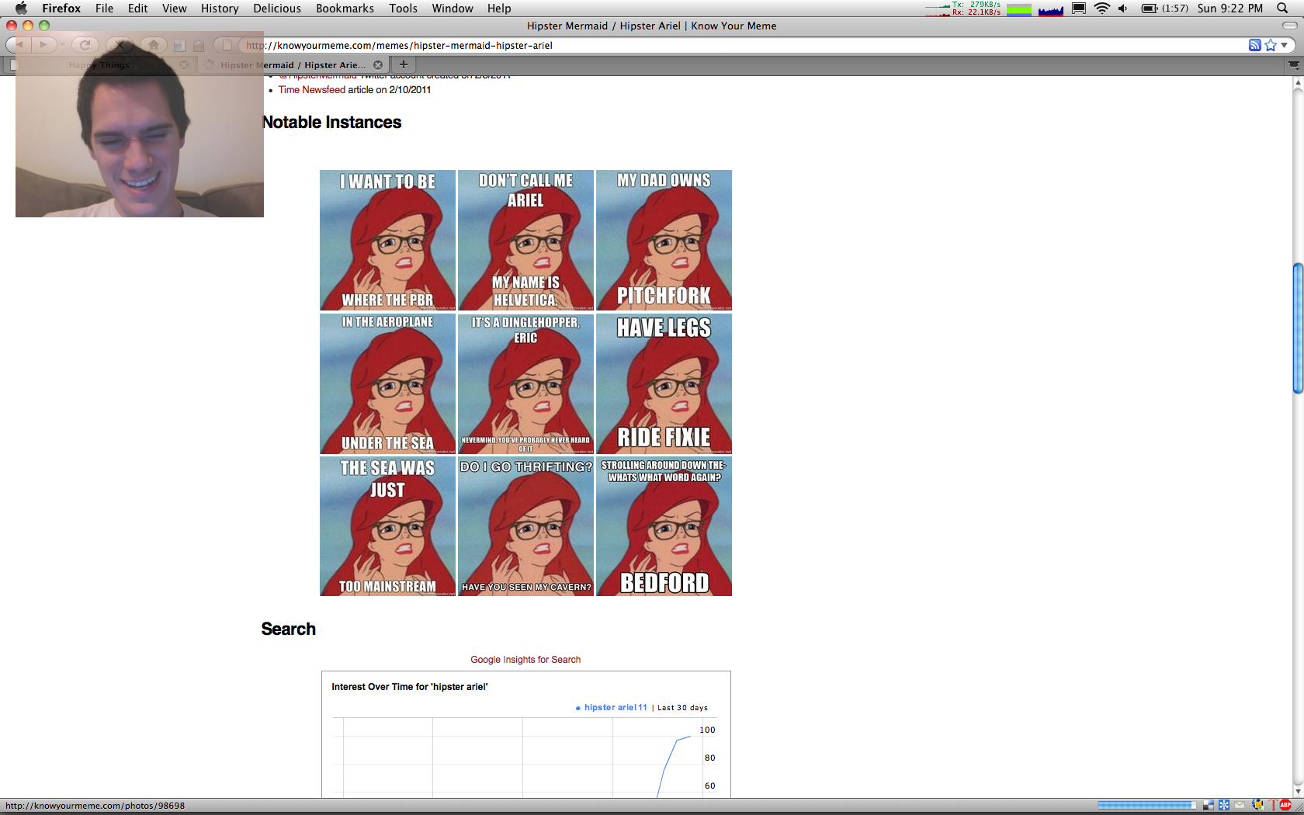
Task: Open a new tab with plus button
Action: point(403,64)
